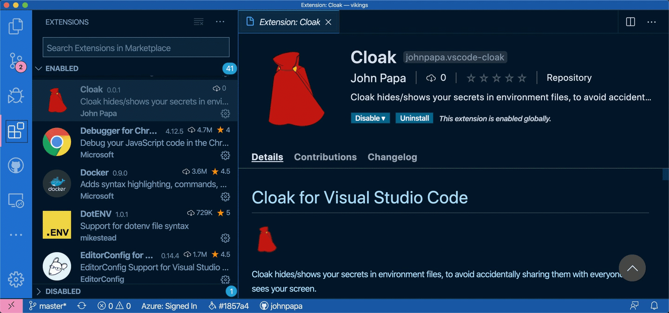The width and height of the screenshot is (669, 313).
Task: Synchronize changes icon in status bar
Action: click(x=82, y=306)
